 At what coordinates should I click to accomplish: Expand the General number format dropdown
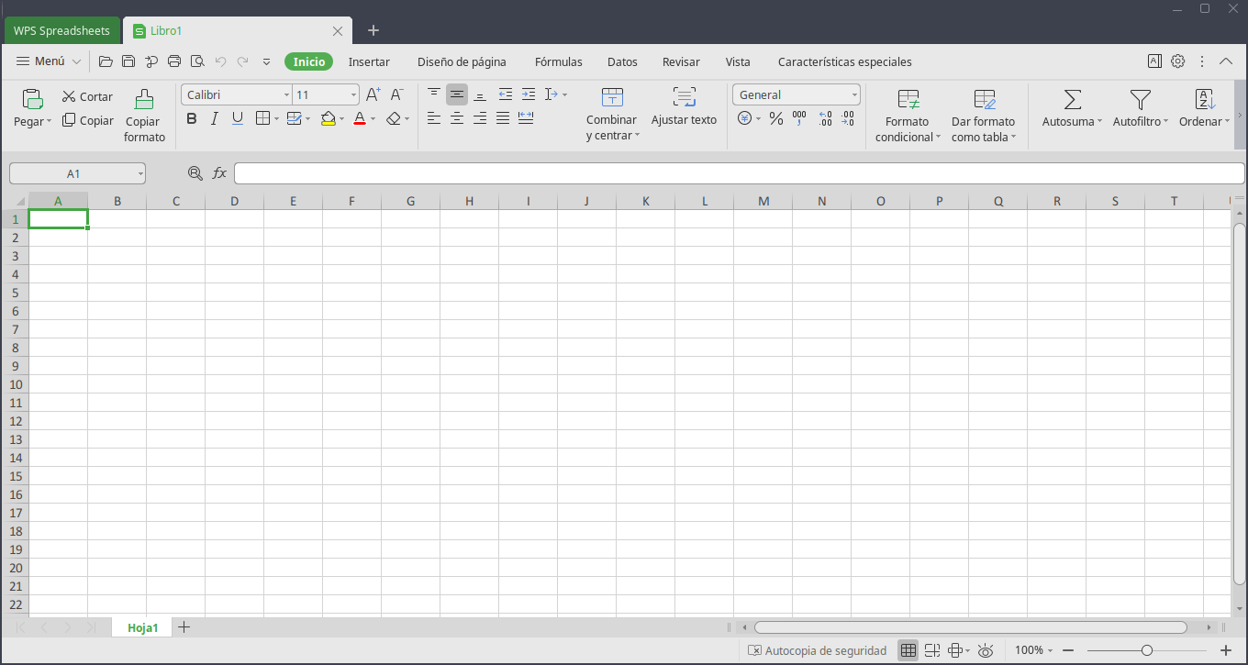point(854,94)
